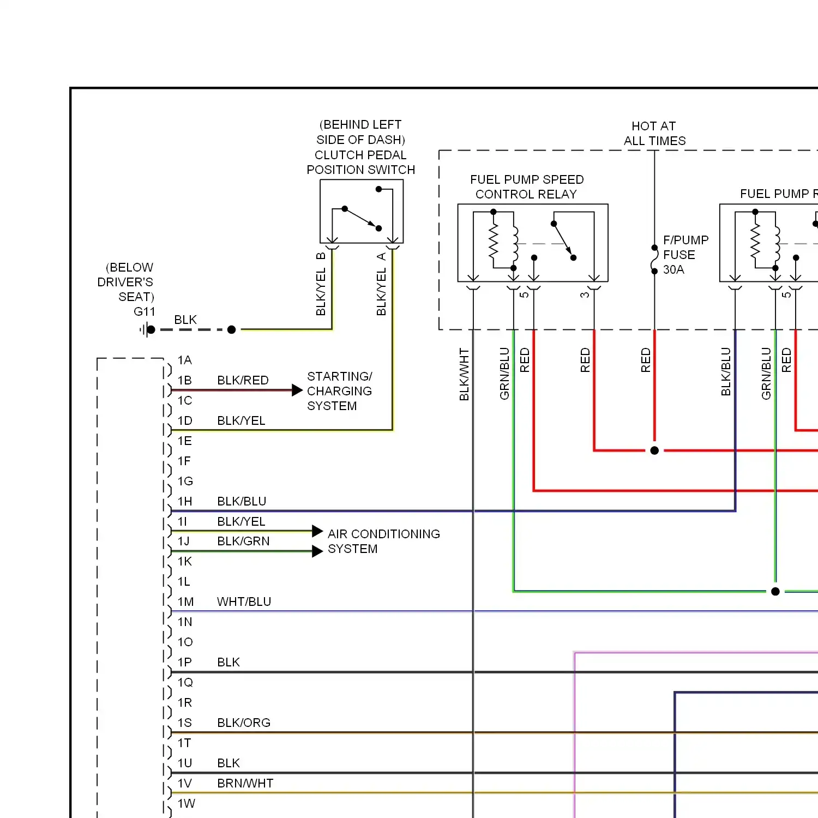Click the clutch pedal switch symbol box

(362, 212)
